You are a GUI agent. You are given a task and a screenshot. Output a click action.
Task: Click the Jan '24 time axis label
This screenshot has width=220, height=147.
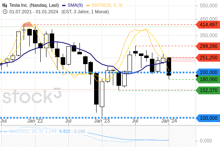[169, 121]
